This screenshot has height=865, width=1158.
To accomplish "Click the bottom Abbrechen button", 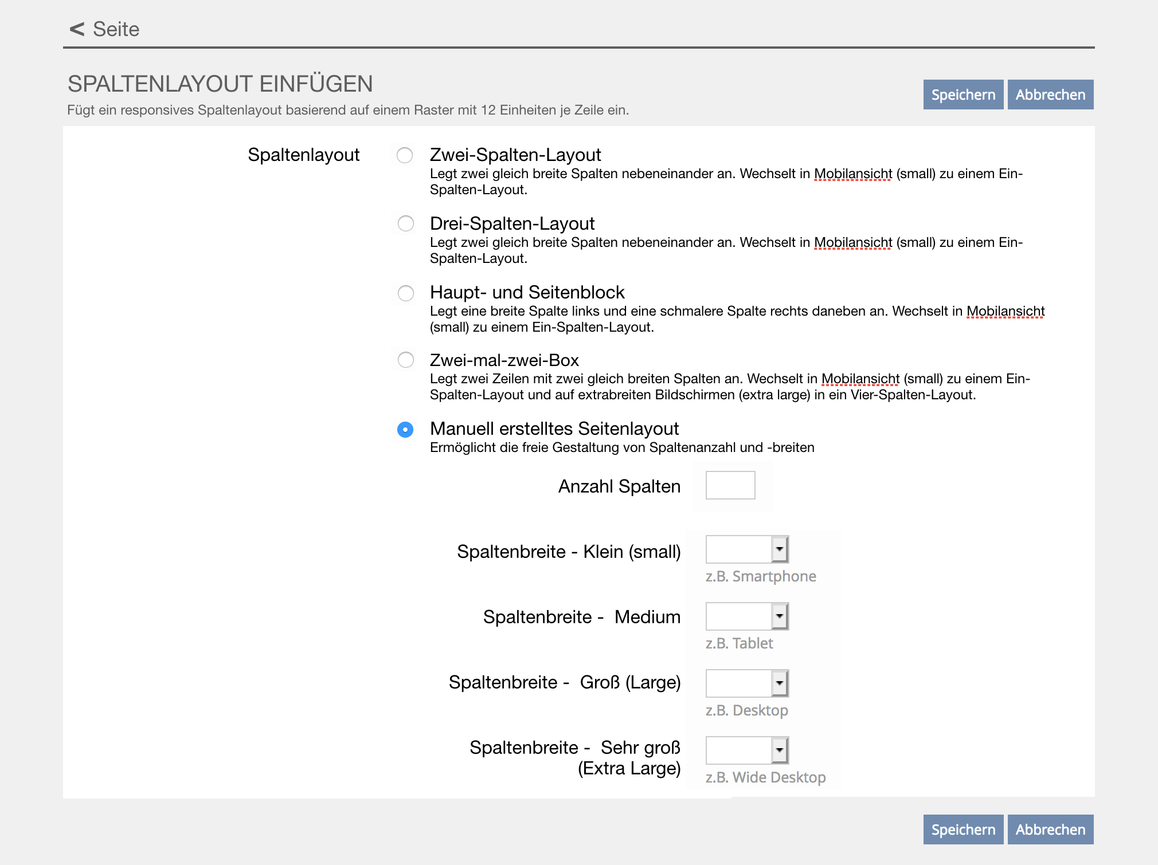I will click(x=1050, y=829).
